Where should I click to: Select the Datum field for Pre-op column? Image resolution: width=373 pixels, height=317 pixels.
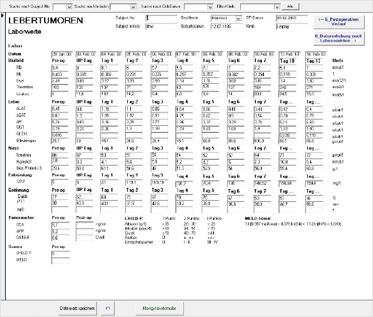pyautogui.click(x=62, y=54)
